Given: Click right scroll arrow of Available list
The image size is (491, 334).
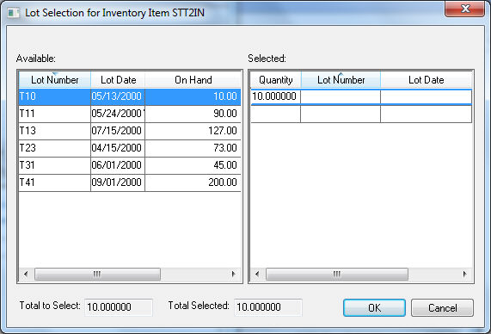Looking at the screenshot, I should (x=233, y=274).
